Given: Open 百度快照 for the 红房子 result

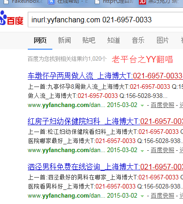Looking at the screenshot, I should click(163, 150).
